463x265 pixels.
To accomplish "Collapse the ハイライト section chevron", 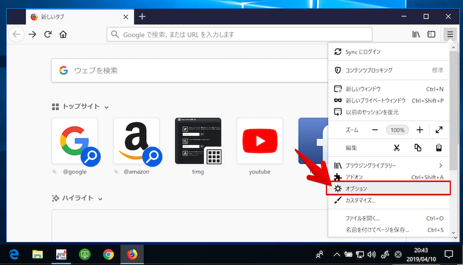I will pyautogui.click(x=100, y=198).
